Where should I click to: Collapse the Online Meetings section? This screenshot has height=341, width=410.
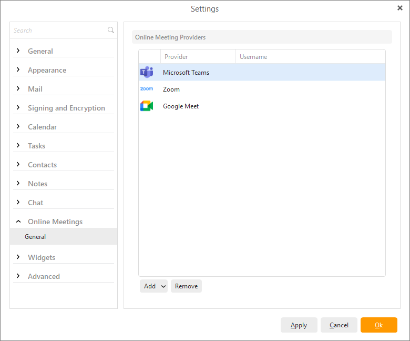(18, 222)
